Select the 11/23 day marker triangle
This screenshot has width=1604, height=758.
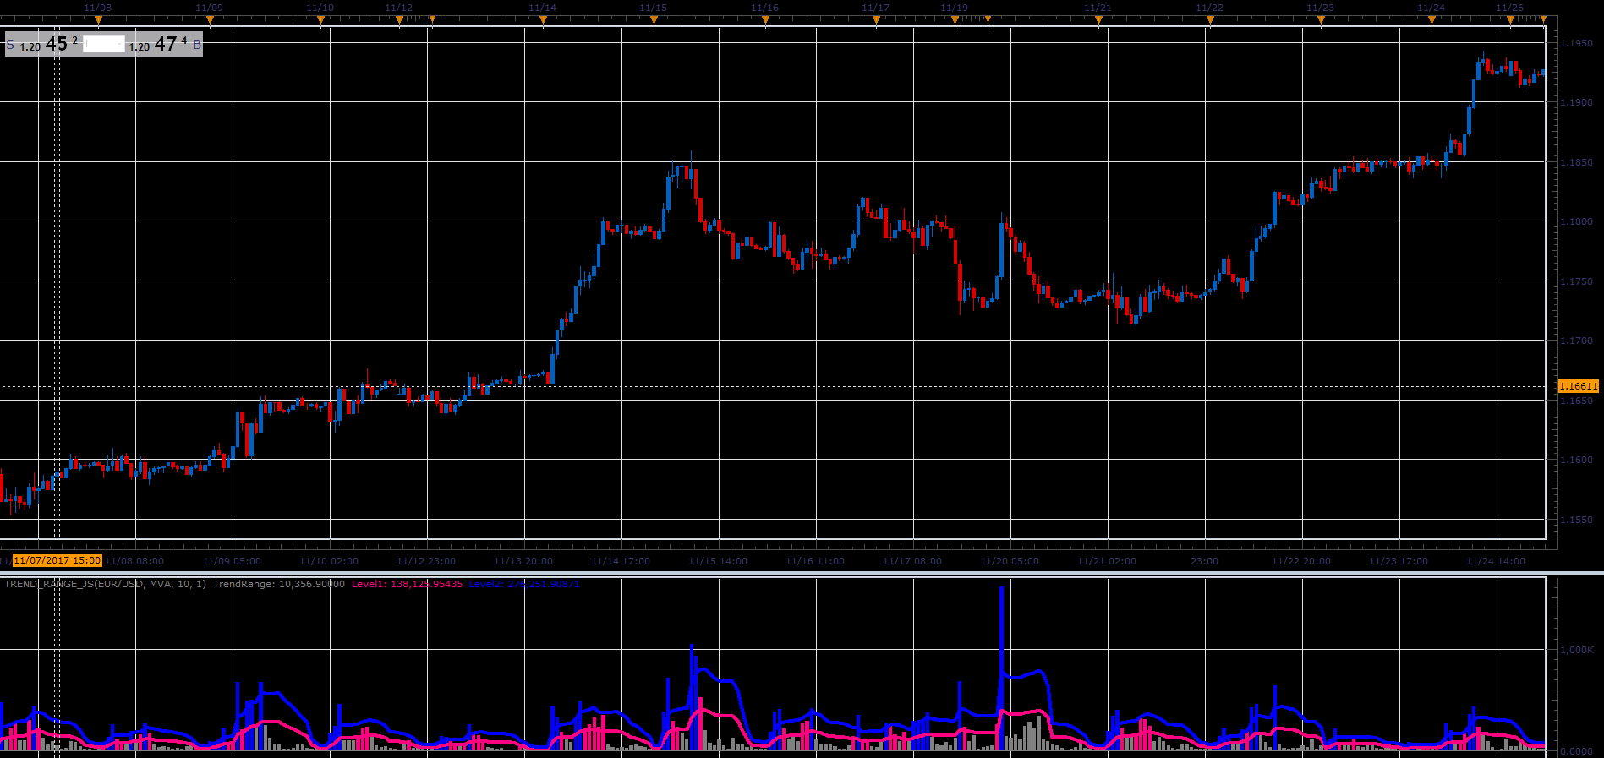point(1321,19)
